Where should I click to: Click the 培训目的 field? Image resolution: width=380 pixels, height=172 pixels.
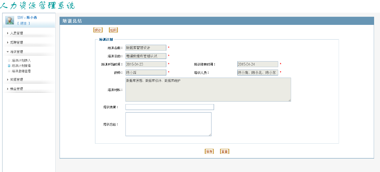click(146, 56)
